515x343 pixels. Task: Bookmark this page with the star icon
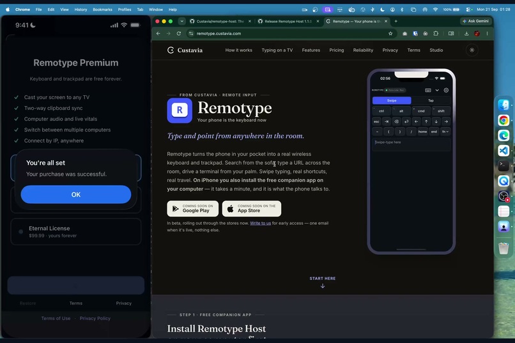[390, 33]
